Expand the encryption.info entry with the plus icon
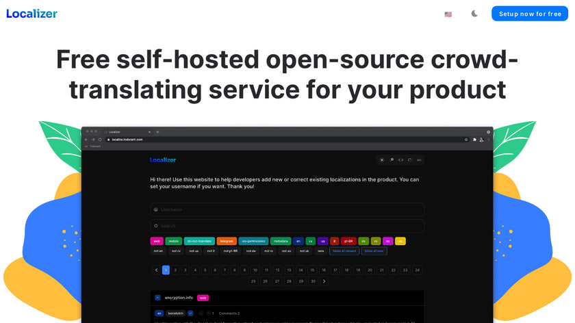The width and height of the screenshot is (575, 323). coord(157,298)
